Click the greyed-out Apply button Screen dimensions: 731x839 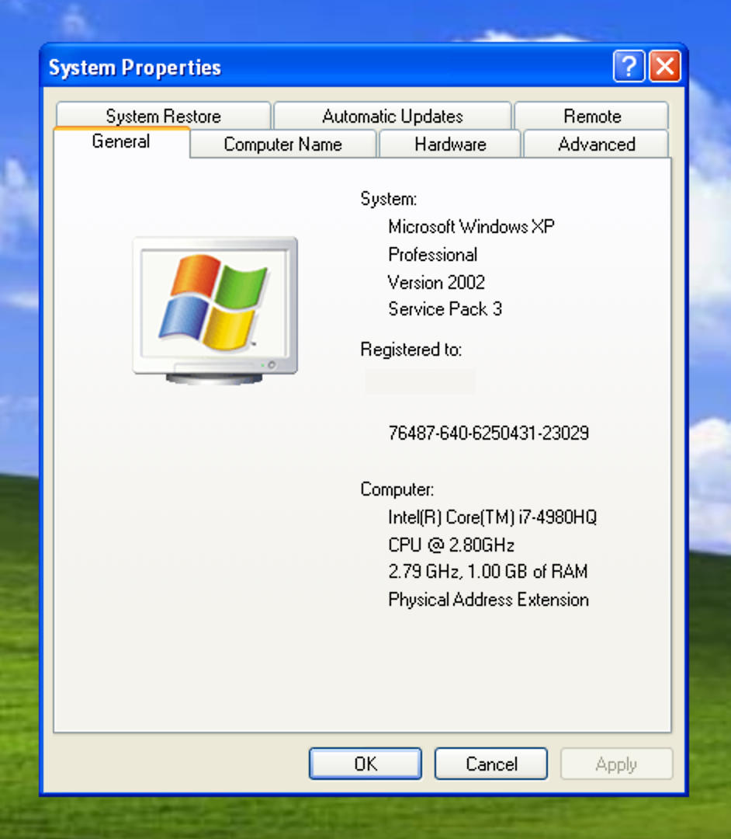tap(616, 764)
